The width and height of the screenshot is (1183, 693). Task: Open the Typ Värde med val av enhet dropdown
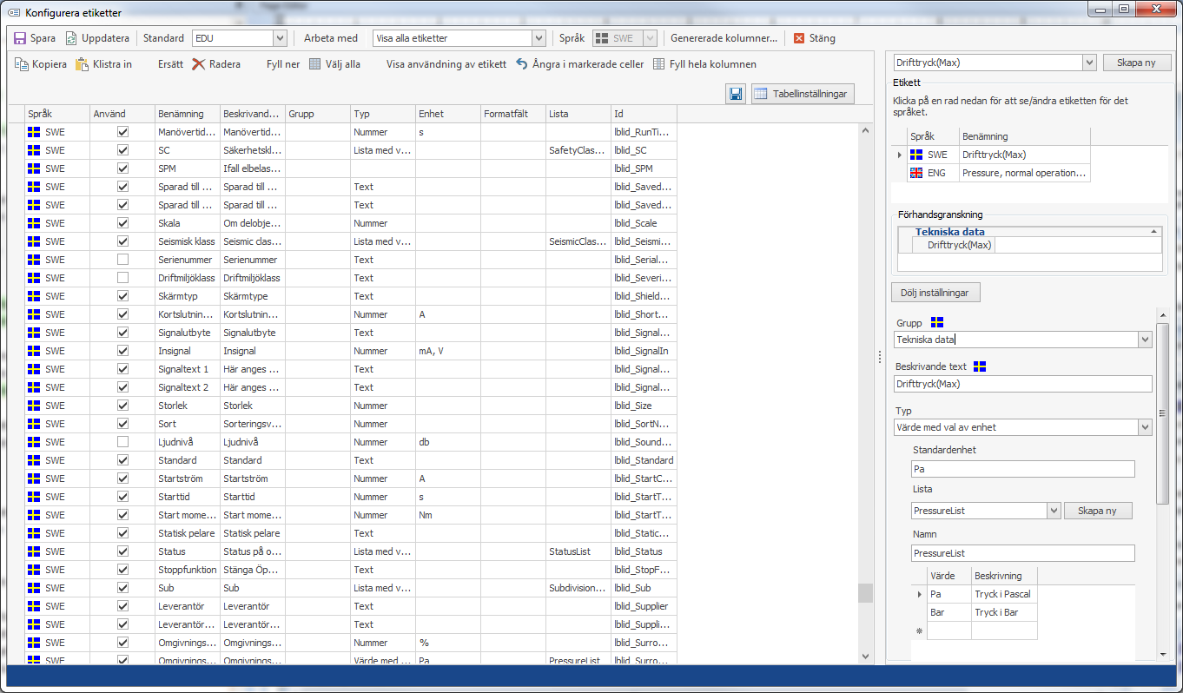pos(1145,427)
